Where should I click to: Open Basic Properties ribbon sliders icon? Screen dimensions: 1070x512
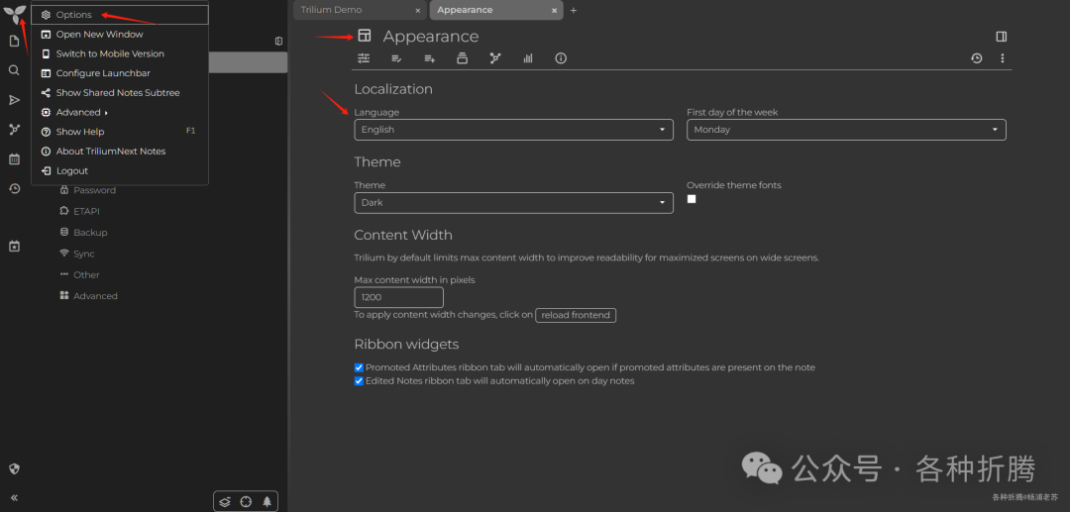tap(364, 58)
